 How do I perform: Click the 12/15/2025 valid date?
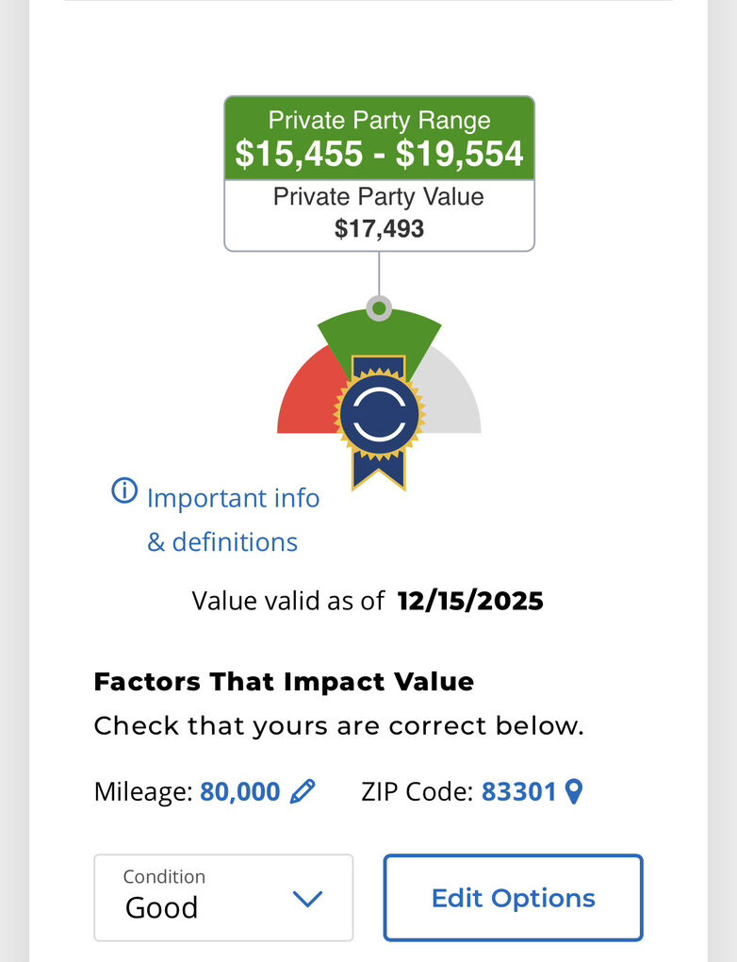tap(470, 601)
